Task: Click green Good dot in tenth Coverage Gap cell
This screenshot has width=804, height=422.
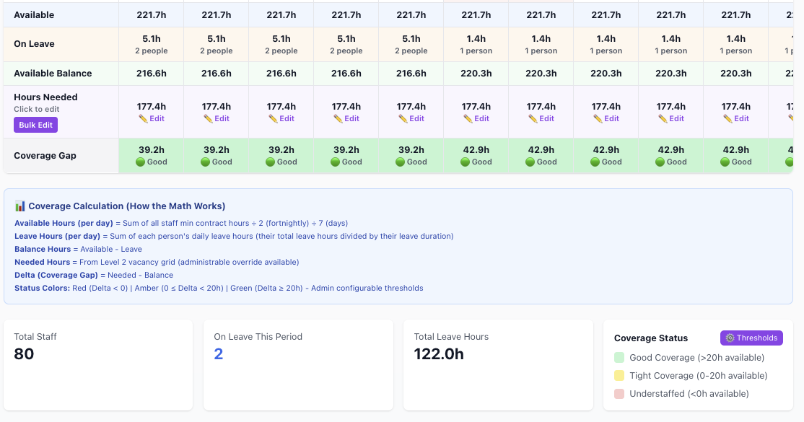Action: [725, 162]
